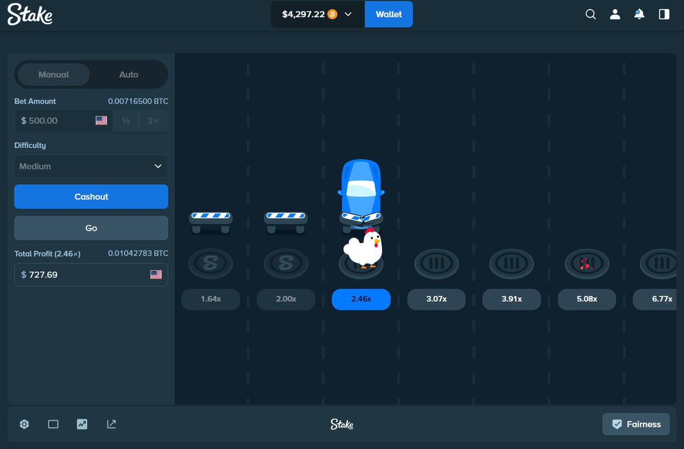This screenshot has height=449, width=684.
Task: Click the Total Profit (2.46×) label
Action: point(47,254)
